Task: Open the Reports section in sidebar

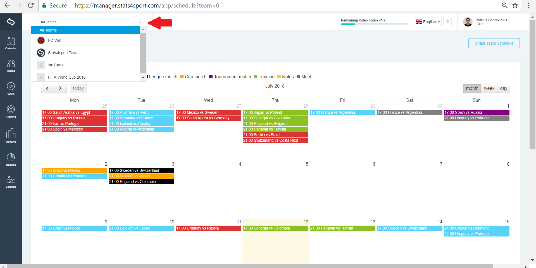Action: click(x=11, y=136)
